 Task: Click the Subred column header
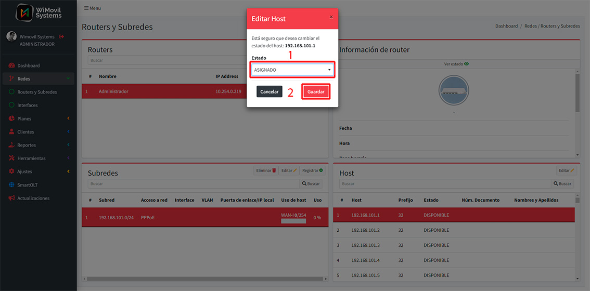(107, 201)
